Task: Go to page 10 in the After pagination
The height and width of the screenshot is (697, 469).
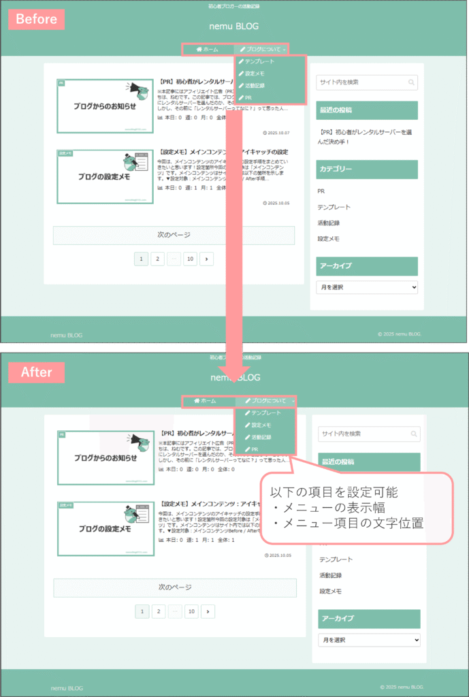Action: 191,611
